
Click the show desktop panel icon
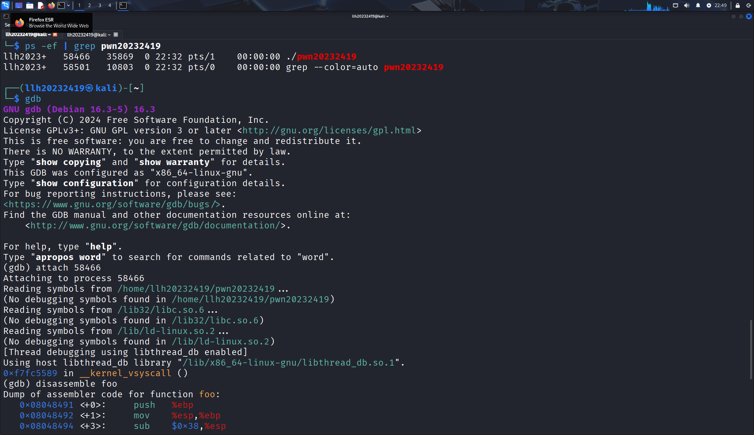pyautogui.click(x=19, y=5)
